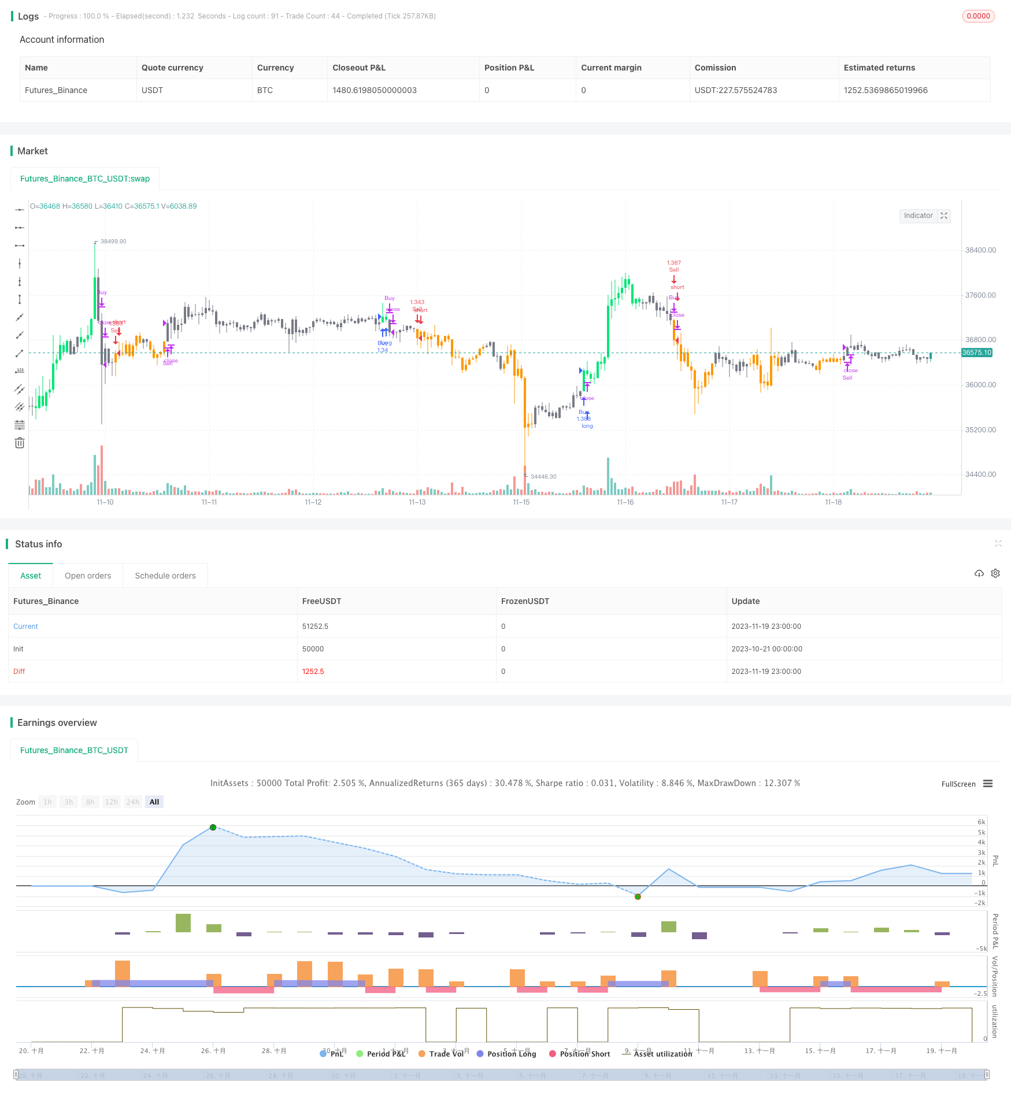1011x1097 pixels.
Task: Click the left handle of range navigator
Action: click(x=16, y=1074)
